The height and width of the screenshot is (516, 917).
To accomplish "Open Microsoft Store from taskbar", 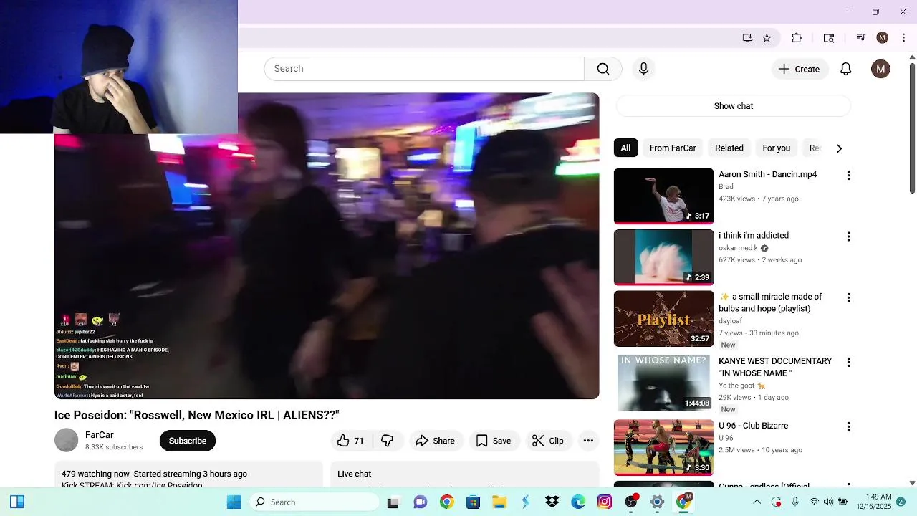I will point(473,502).
